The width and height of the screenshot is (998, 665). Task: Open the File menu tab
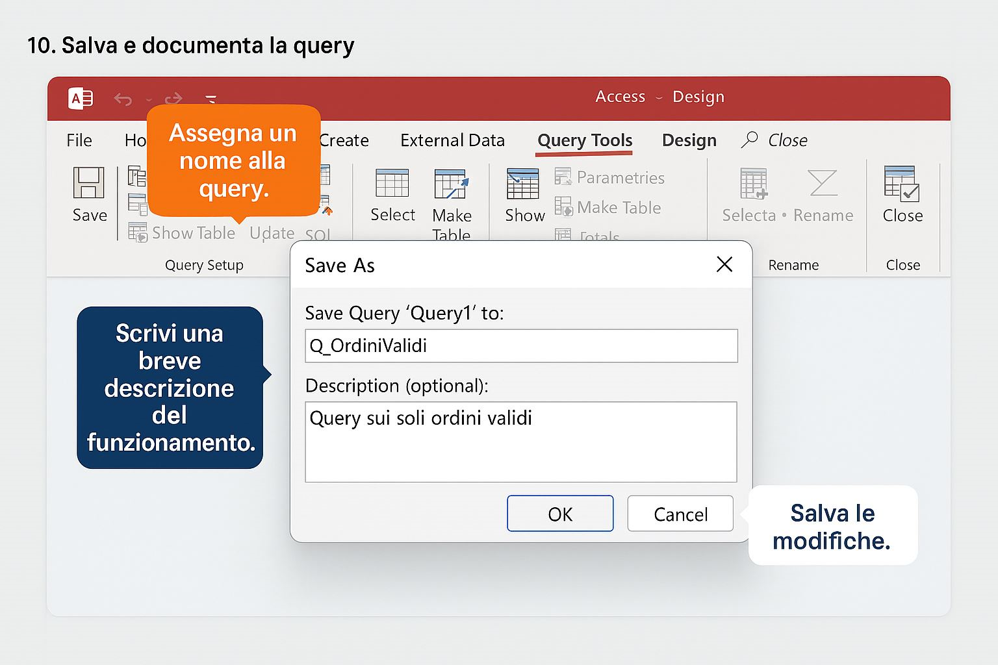79,140
